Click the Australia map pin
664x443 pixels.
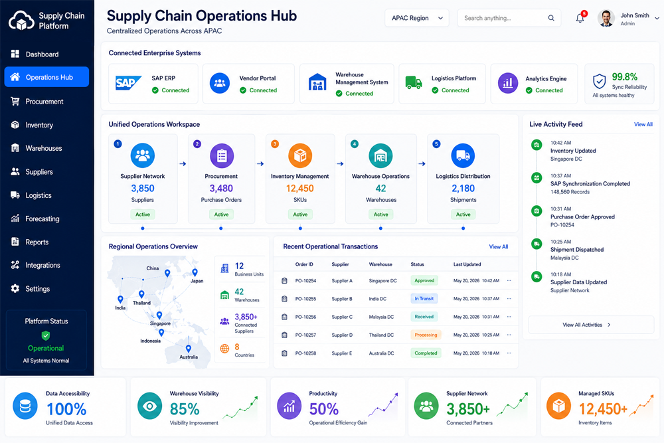[189, 349]
